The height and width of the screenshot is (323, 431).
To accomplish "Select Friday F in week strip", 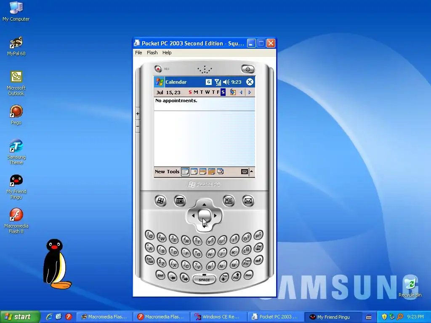I will click(218, 92).
